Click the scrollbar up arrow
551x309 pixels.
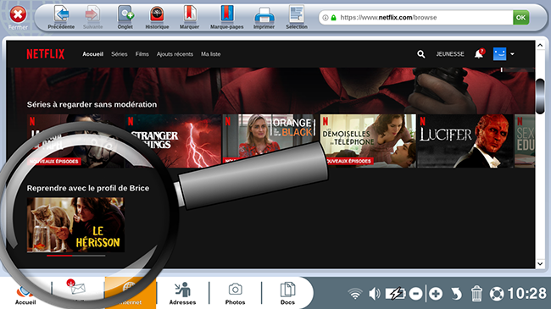[x=540, y=45]
